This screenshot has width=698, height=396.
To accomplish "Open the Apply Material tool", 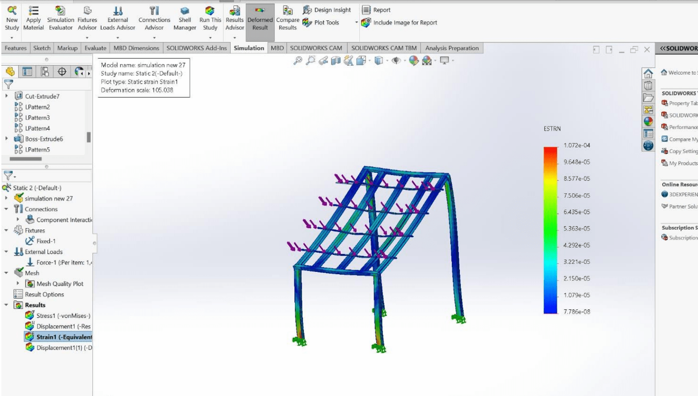I will coord(34,18).
